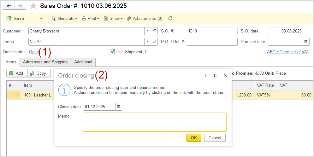Open Customer record with open icon

(x=155, y=31)
